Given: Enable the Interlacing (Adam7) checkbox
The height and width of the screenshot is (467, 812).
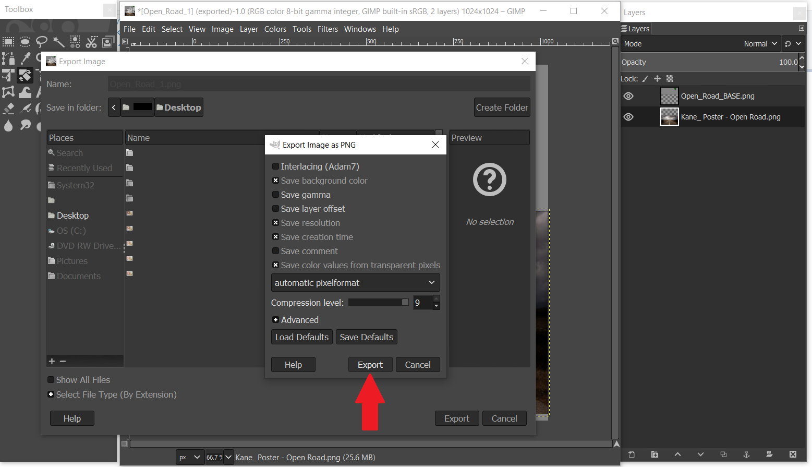Looking at the screenshot, I should click(275, 166).
